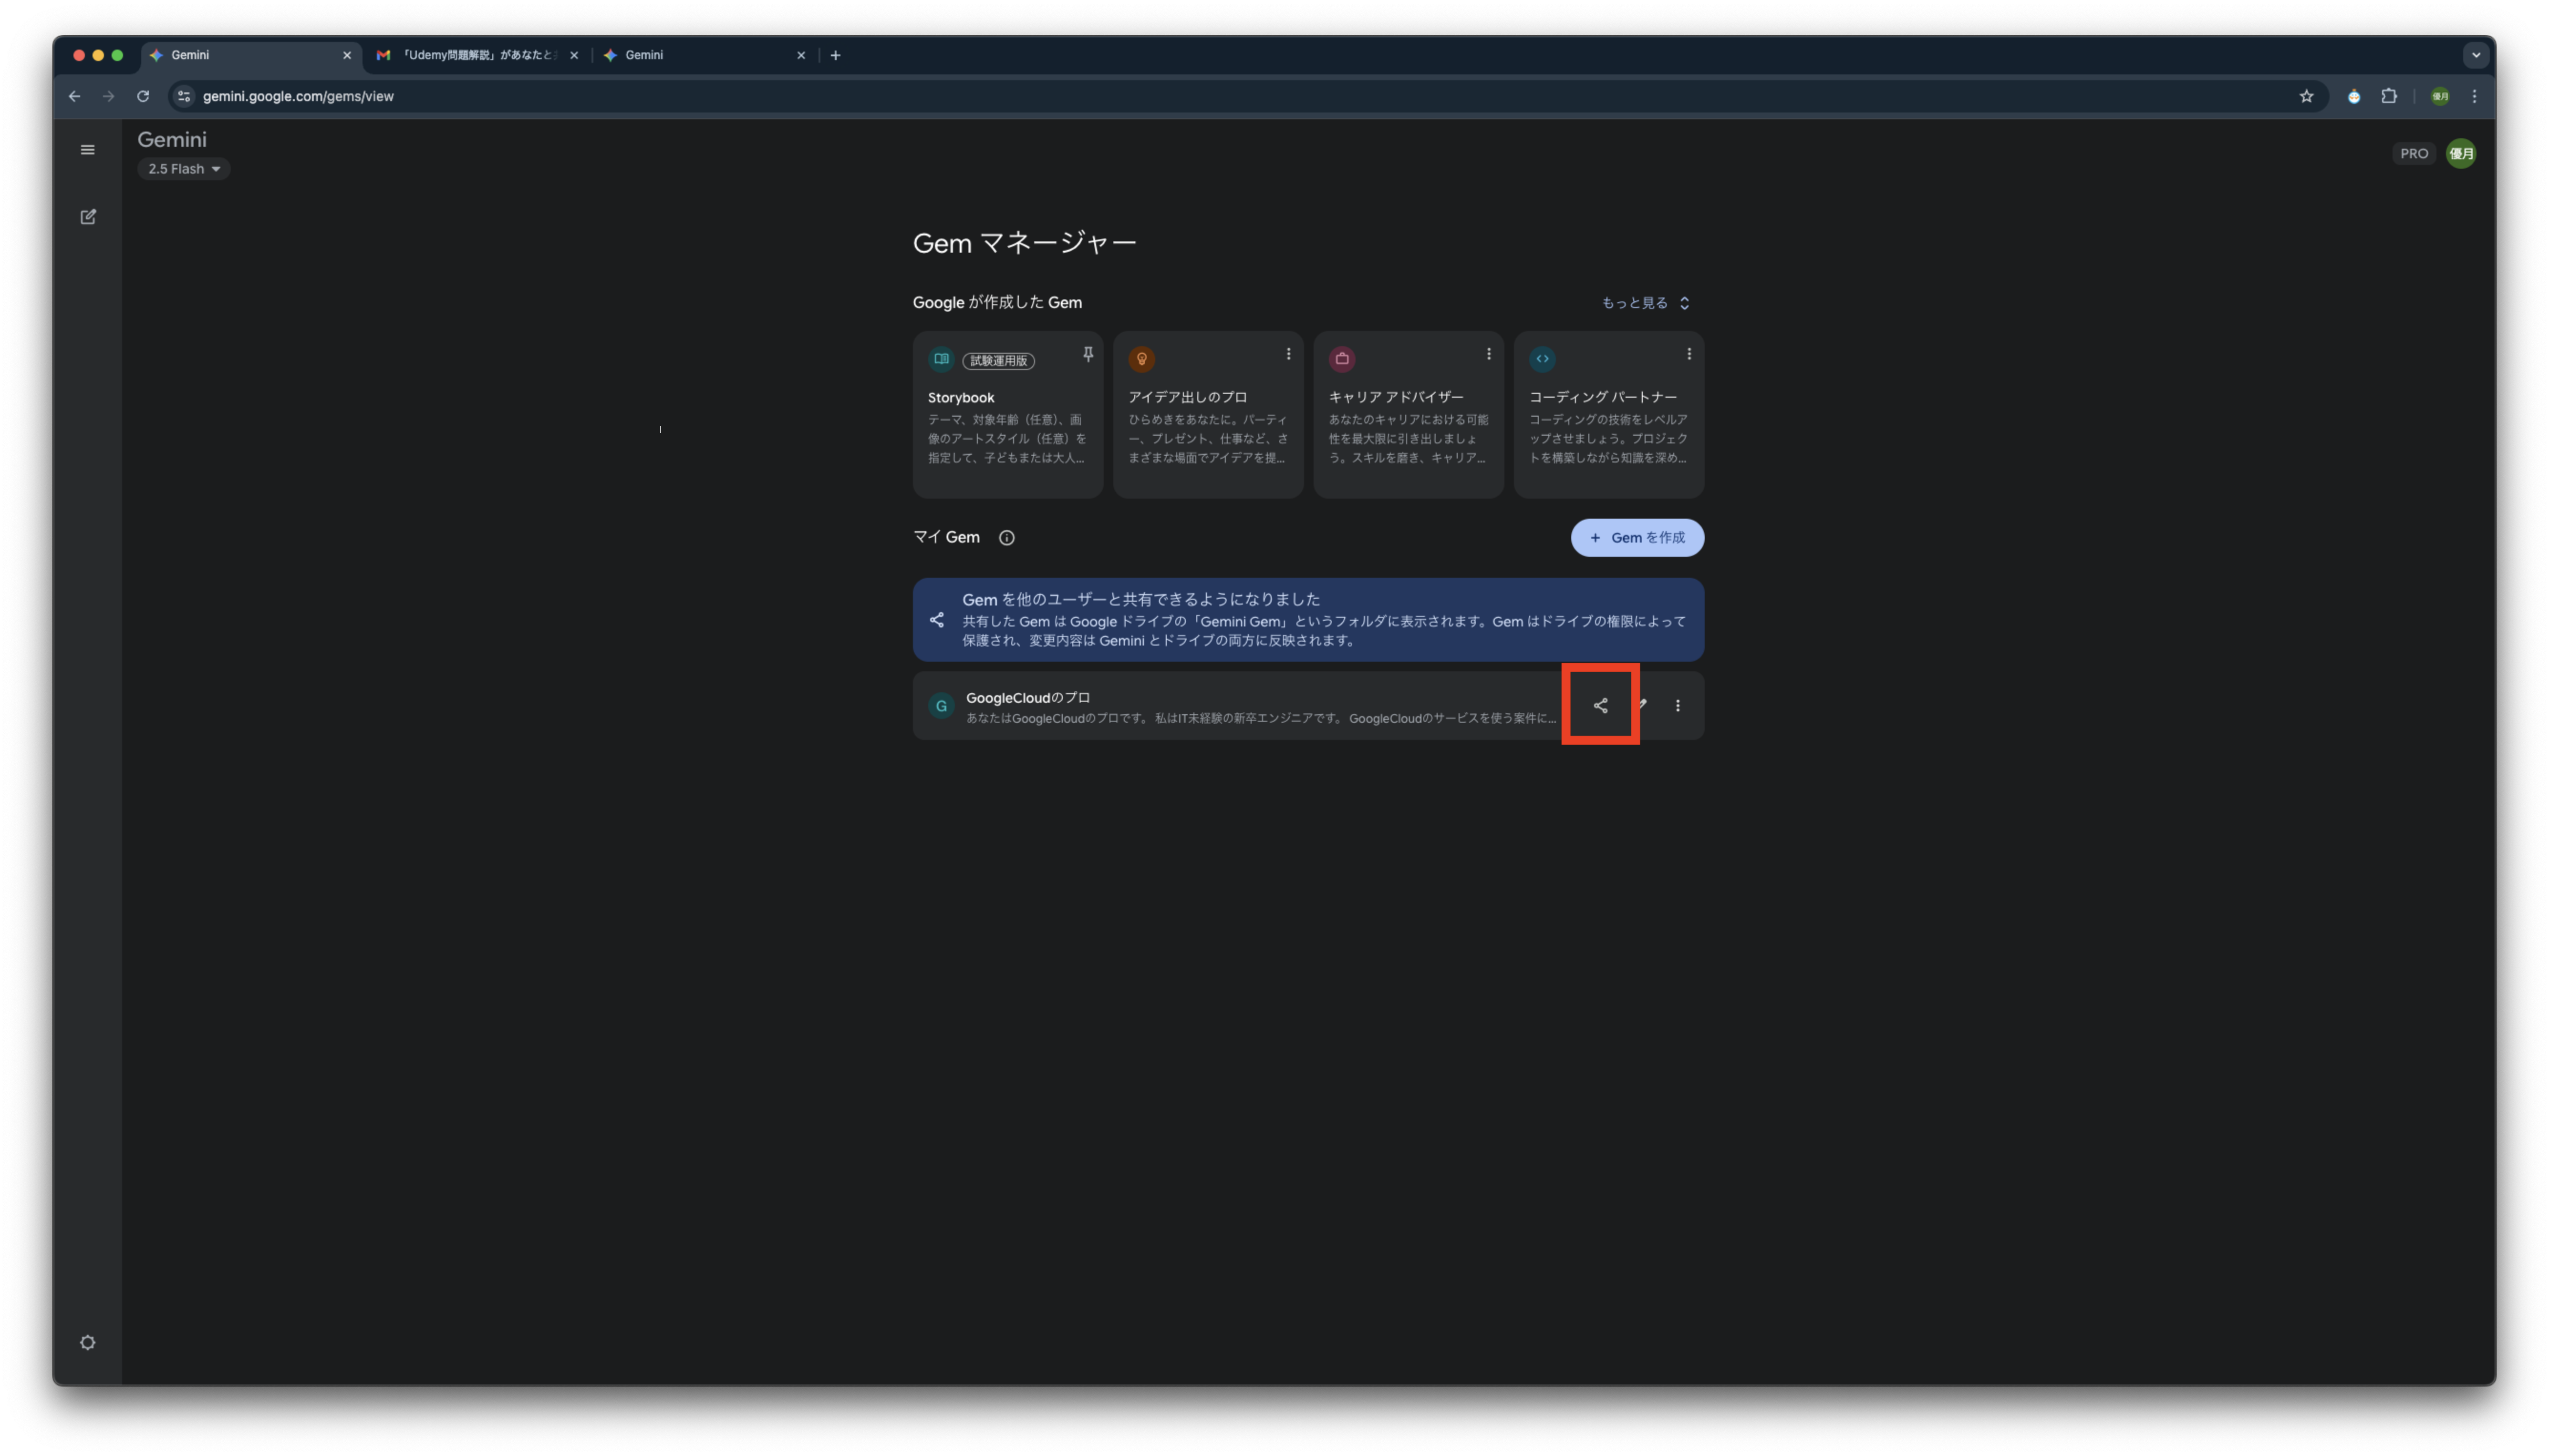Viewport: 2549px width, 1456px height.
Task: Reload the page
Action: (143, 96)
